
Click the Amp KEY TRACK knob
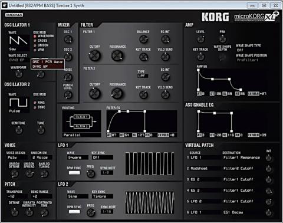click(x=200, y=57)
